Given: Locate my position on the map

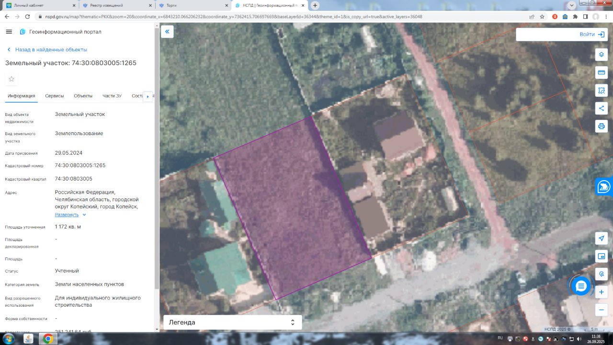Looking at the screenshot, I should coord(602,238).
